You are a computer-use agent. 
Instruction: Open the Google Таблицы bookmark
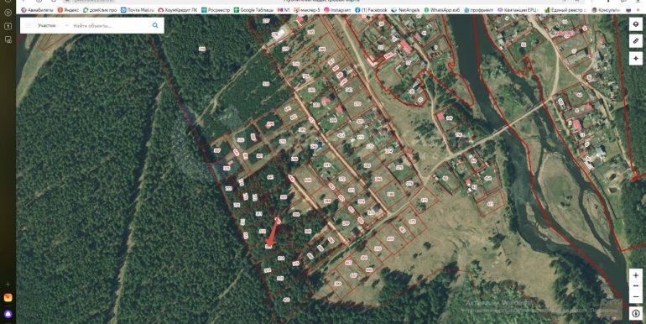click(x=253, y=10)
